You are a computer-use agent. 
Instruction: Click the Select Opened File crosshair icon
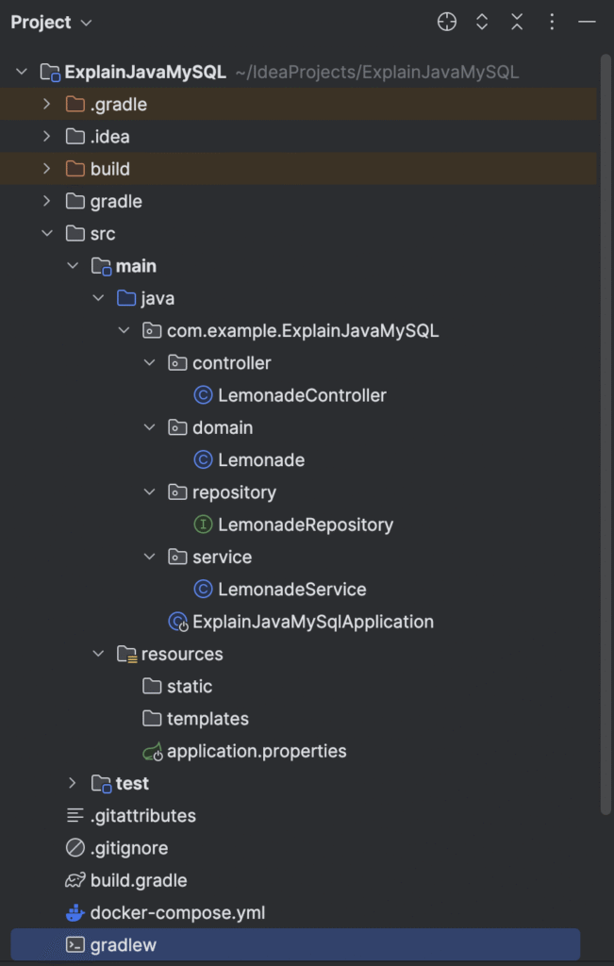click(446, 23)
